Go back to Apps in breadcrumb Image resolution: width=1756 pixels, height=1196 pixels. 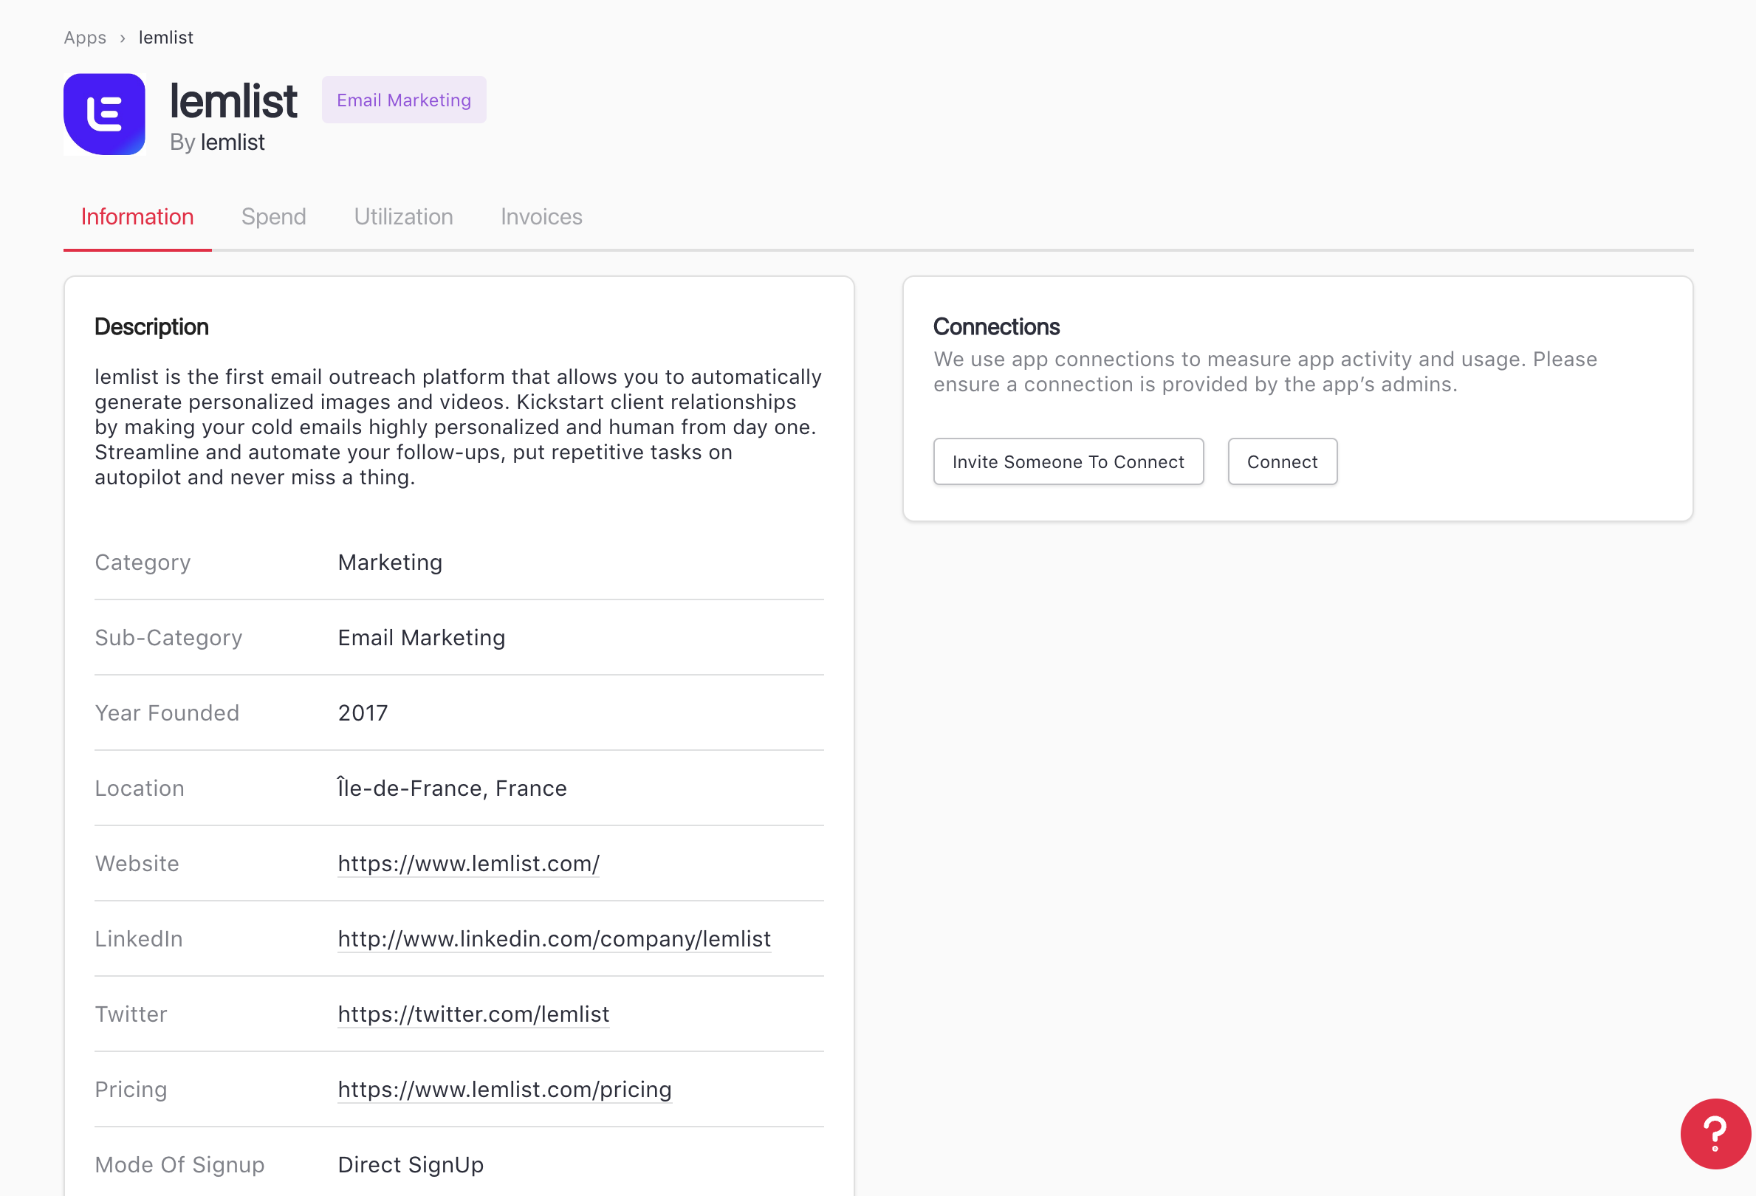85,38
